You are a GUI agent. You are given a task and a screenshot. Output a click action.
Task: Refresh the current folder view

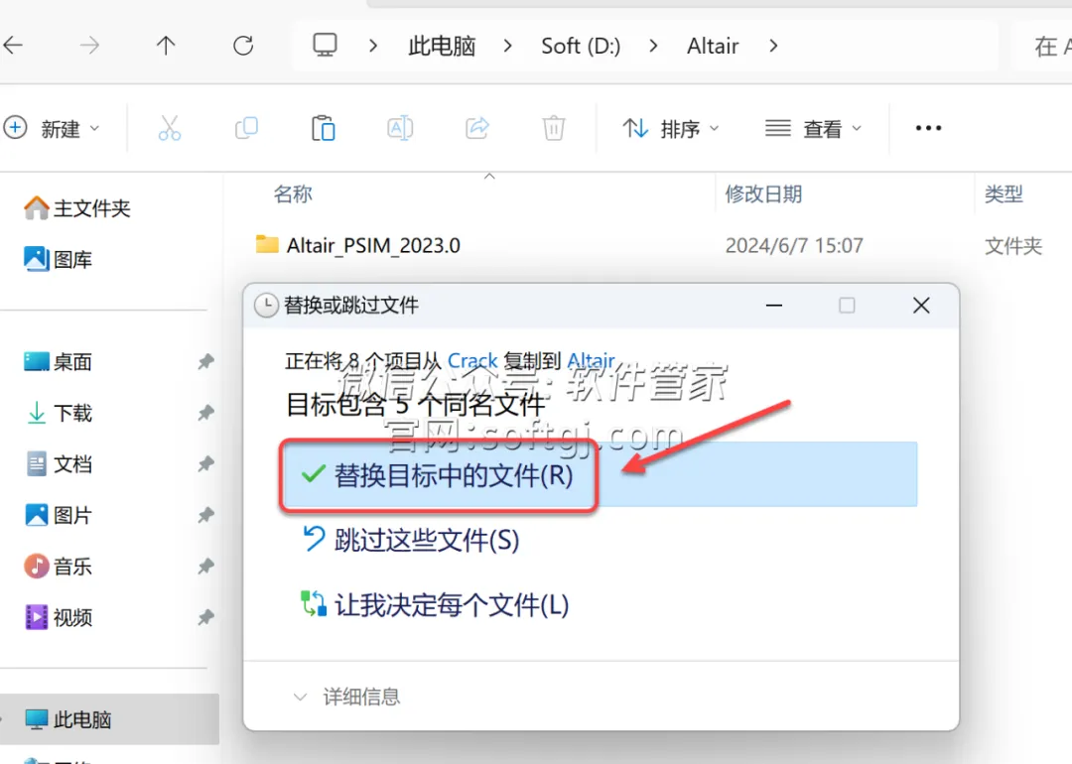[243, 46]
